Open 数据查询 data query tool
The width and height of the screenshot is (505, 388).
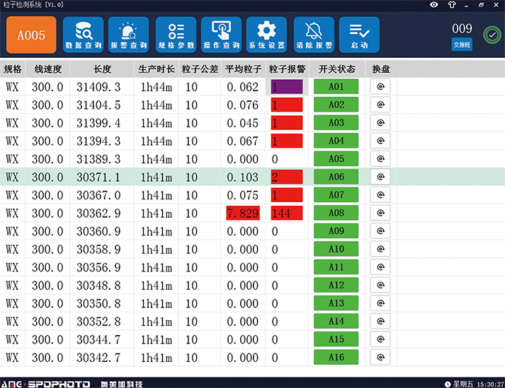[x=83, y=35]
